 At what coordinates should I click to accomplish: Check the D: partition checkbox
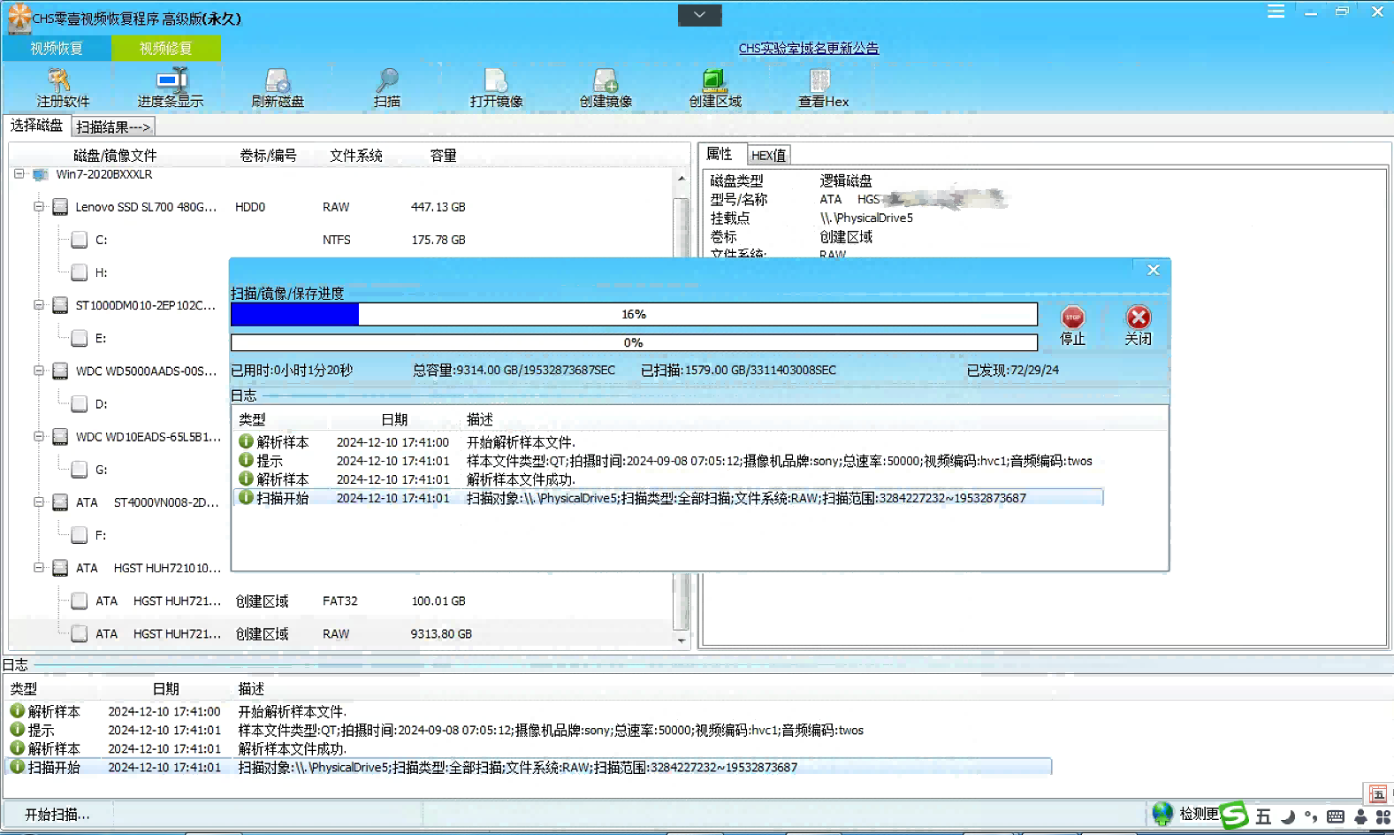point(80,404)
